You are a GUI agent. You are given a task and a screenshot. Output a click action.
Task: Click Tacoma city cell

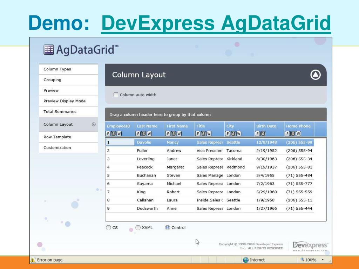[x=234, y=151]
